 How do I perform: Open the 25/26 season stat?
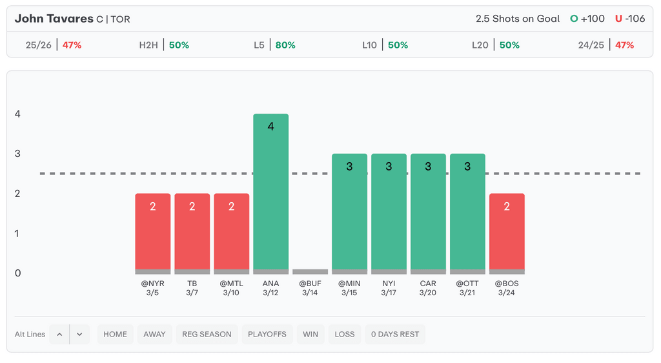54,45
